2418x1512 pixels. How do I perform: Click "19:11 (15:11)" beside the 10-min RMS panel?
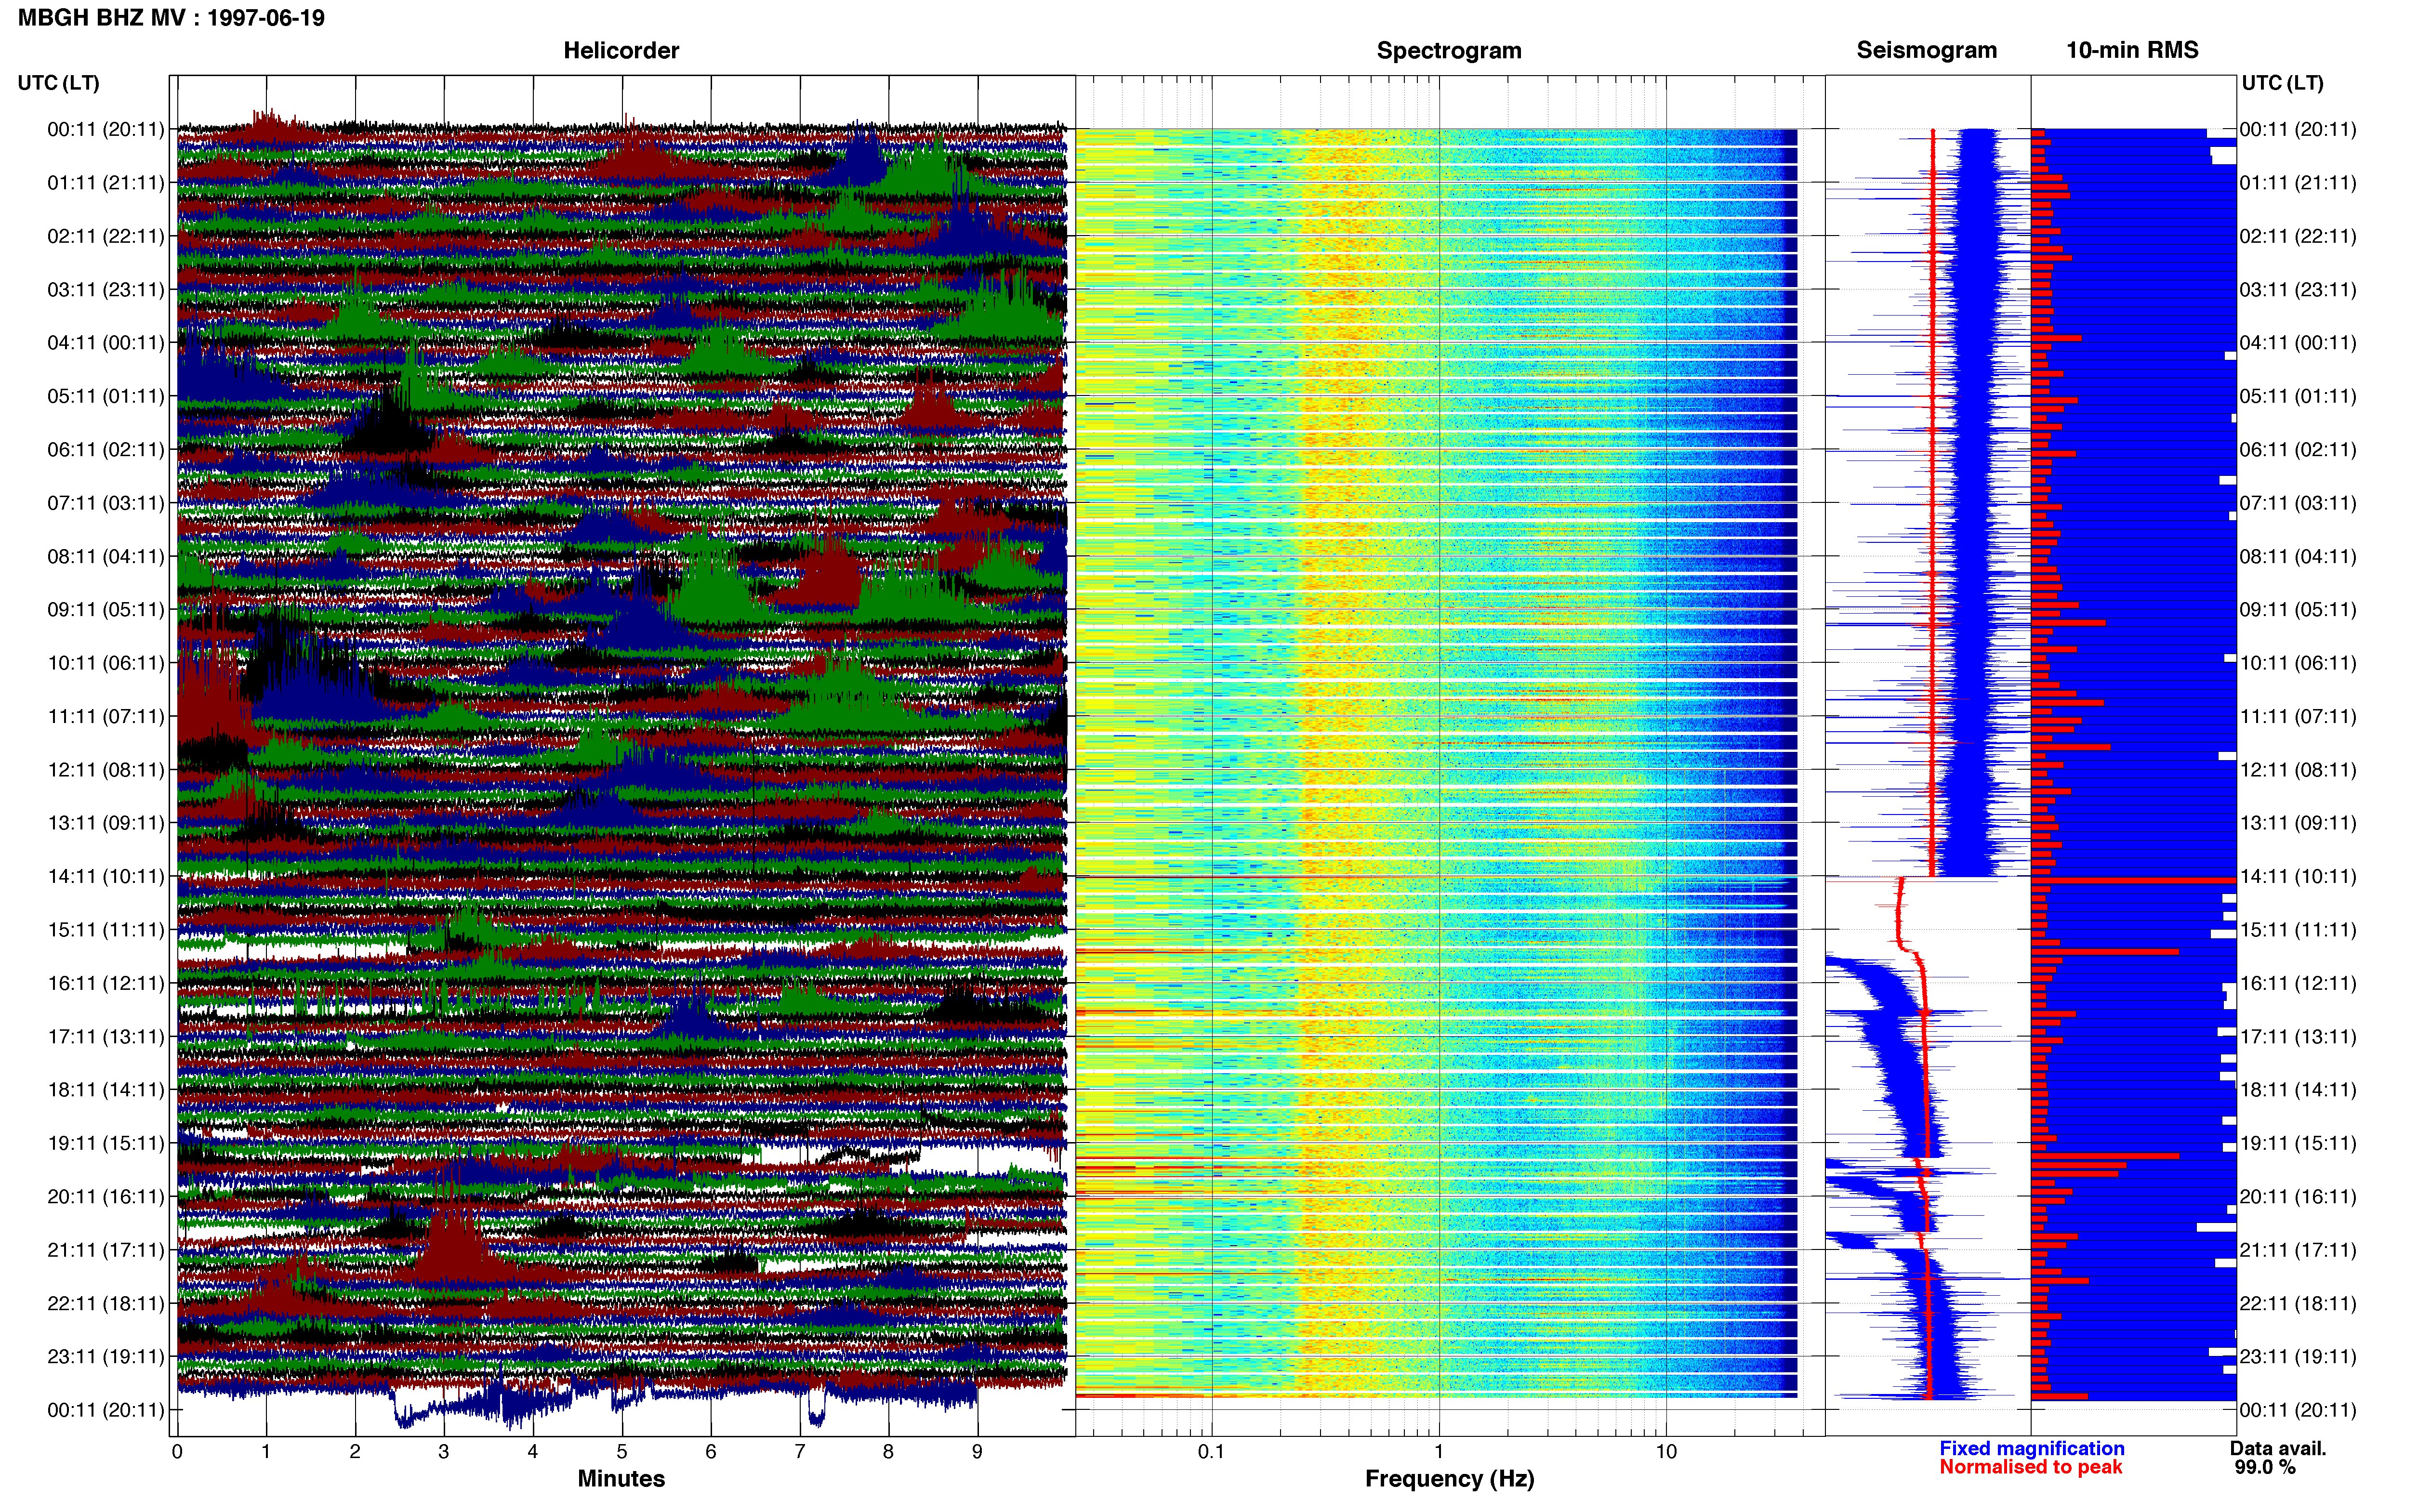tap(2298, 1144)
